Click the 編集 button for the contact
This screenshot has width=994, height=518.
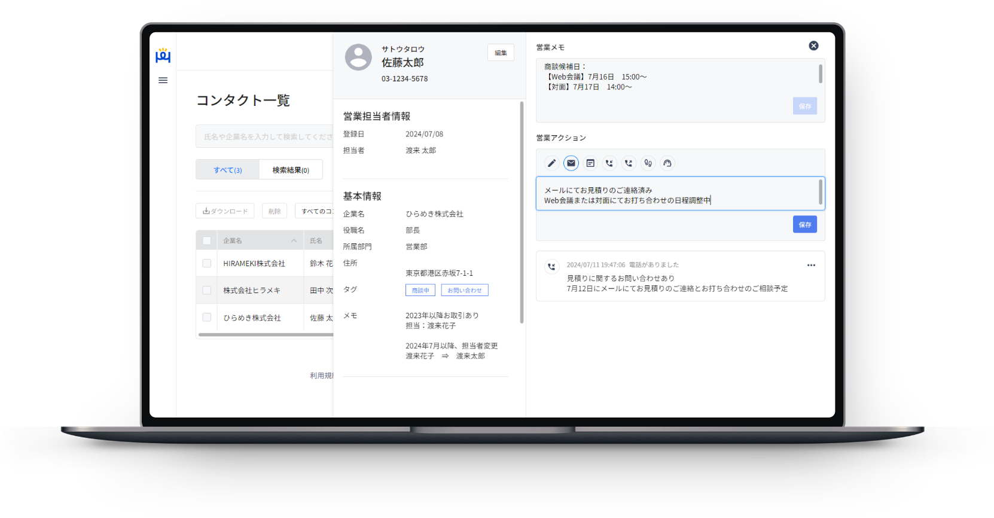[501, 53]
